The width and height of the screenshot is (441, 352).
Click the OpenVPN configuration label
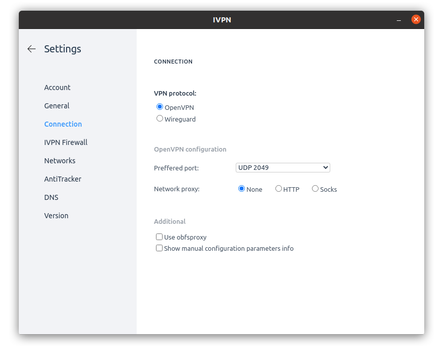190,149
